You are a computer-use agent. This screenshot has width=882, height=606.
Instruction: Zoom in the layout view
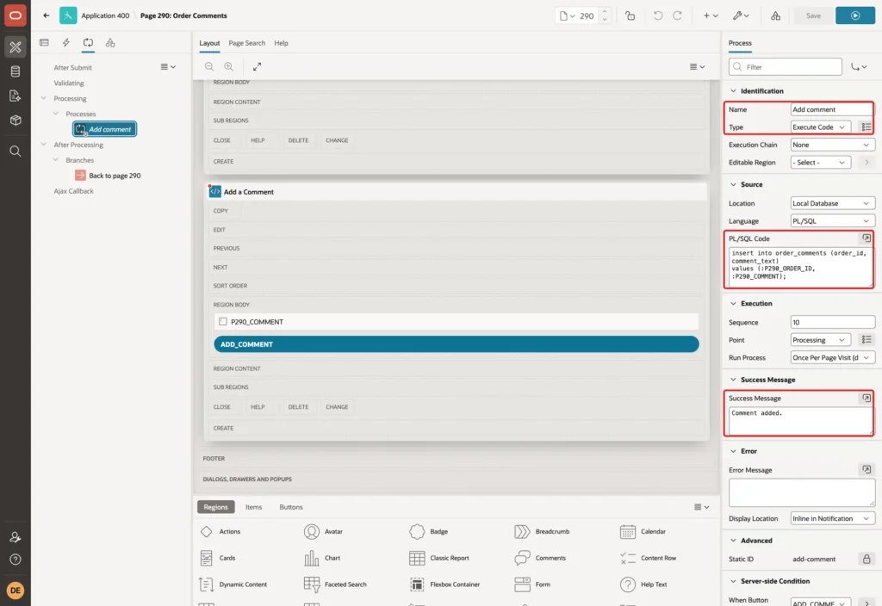pyautogui.click(x=228, y=66)
